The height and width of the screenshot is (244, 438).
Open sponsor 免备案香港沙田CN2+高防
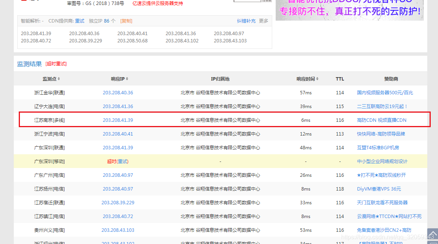pos(384,230)
